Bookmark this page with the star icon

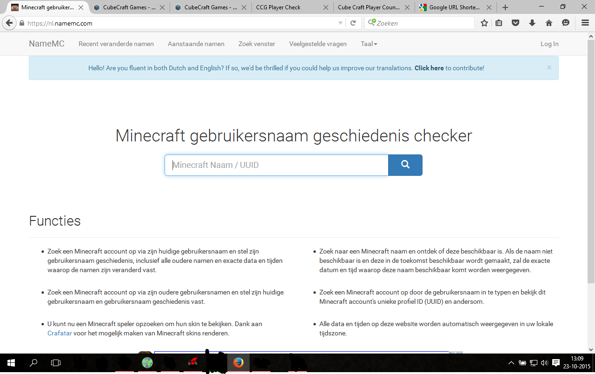pos(484,23)
